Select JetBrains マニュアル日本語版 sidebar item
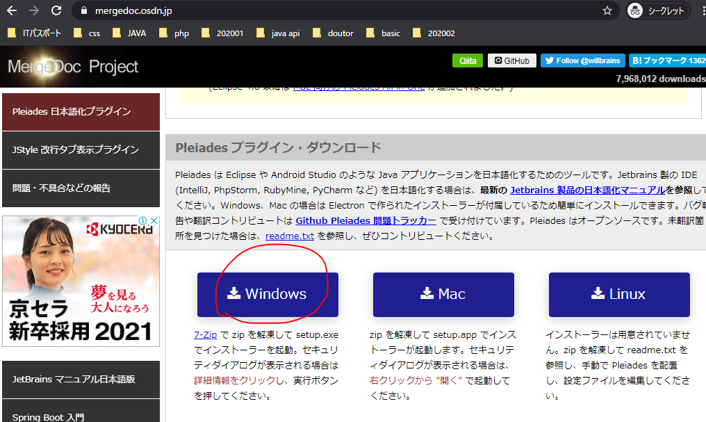The width and height of the screenshot is (706, 422). [81, 379]
